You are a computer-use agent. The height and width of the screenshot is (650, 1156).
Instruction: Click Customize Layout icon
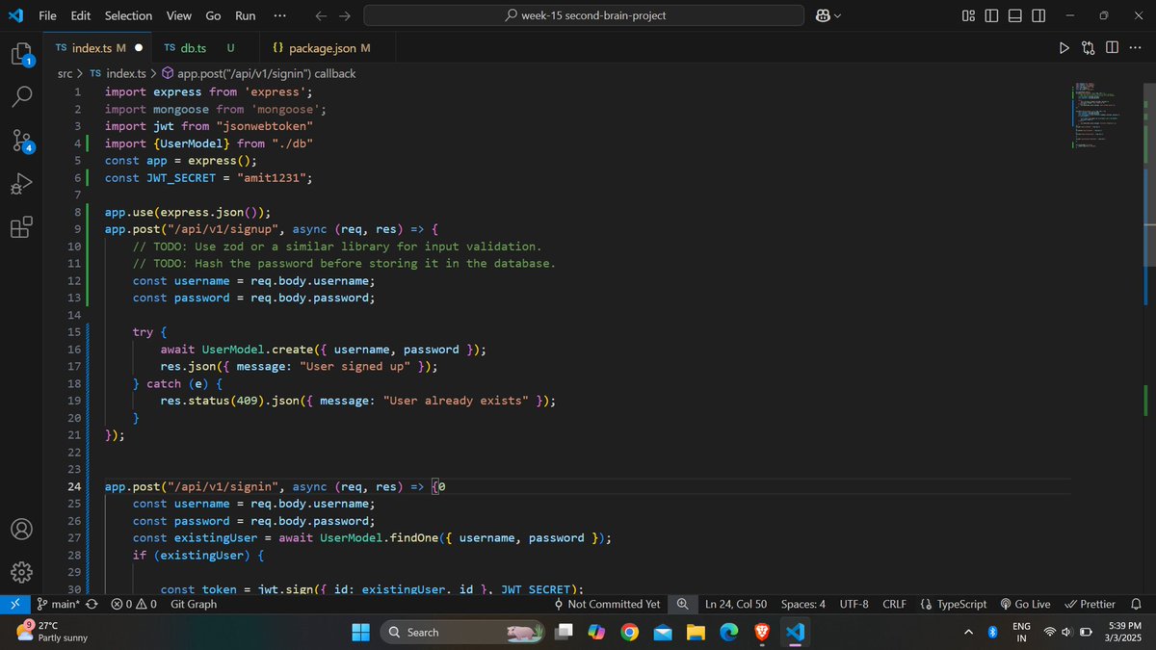pos(968,15)
